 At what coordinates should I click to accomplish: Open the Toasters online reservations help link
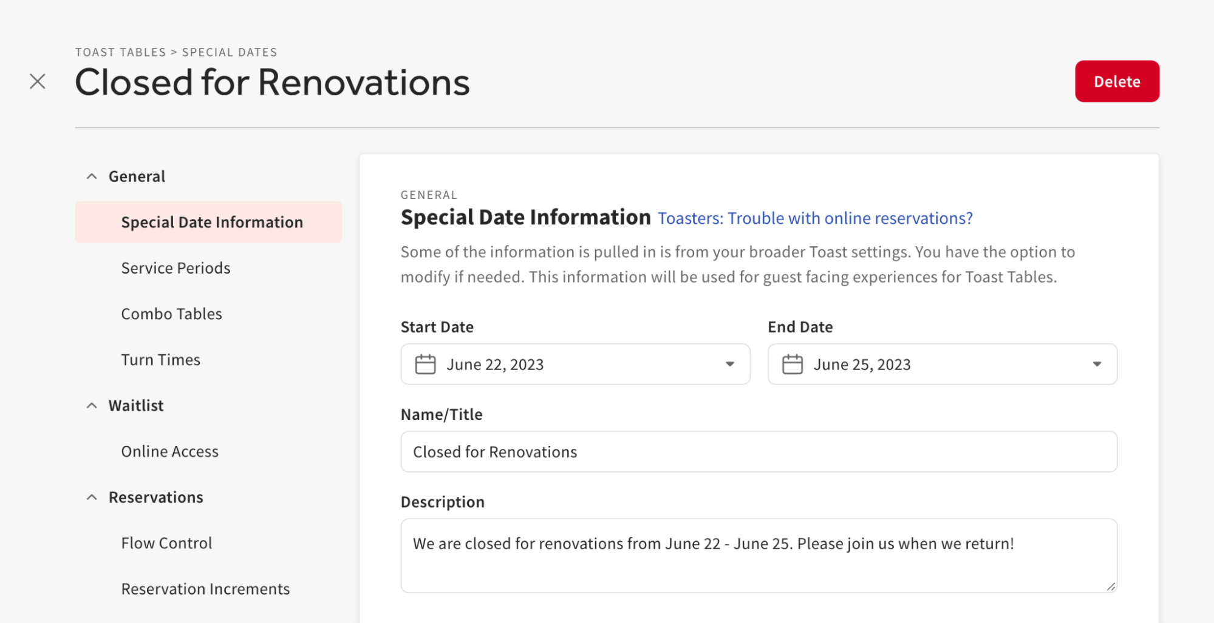click(x=814, y=218)
